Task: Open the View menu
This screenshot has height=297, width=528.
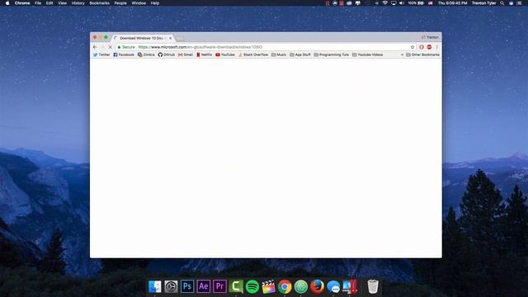Action: pyautogui.click(x=63, y=3)
